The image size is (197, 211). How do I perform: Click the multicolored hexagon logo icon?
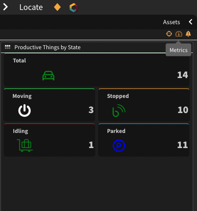pyautogui.click(x=73, y=8)
